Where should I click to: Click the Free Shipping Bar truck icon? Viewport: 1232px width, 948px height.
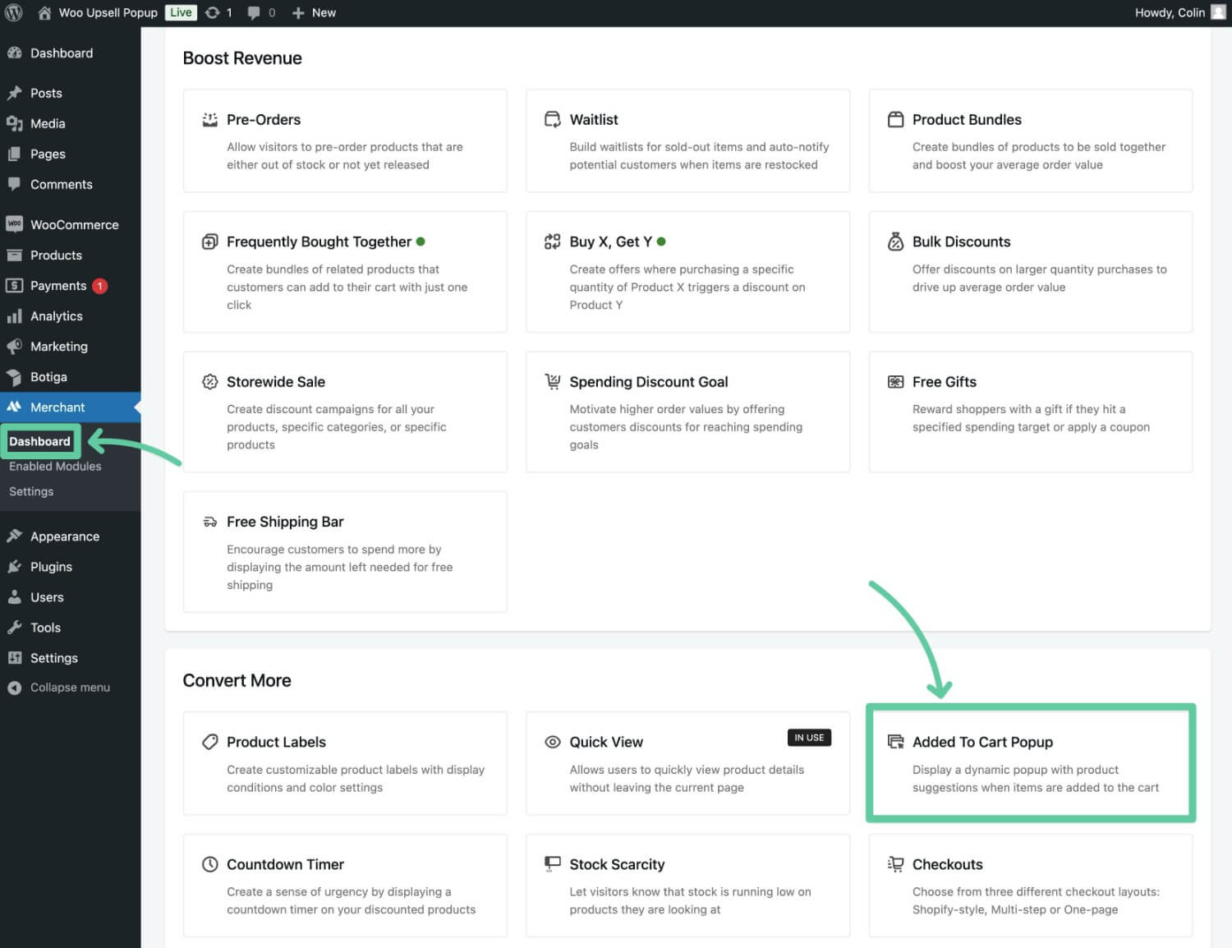[x=210, y=522]
